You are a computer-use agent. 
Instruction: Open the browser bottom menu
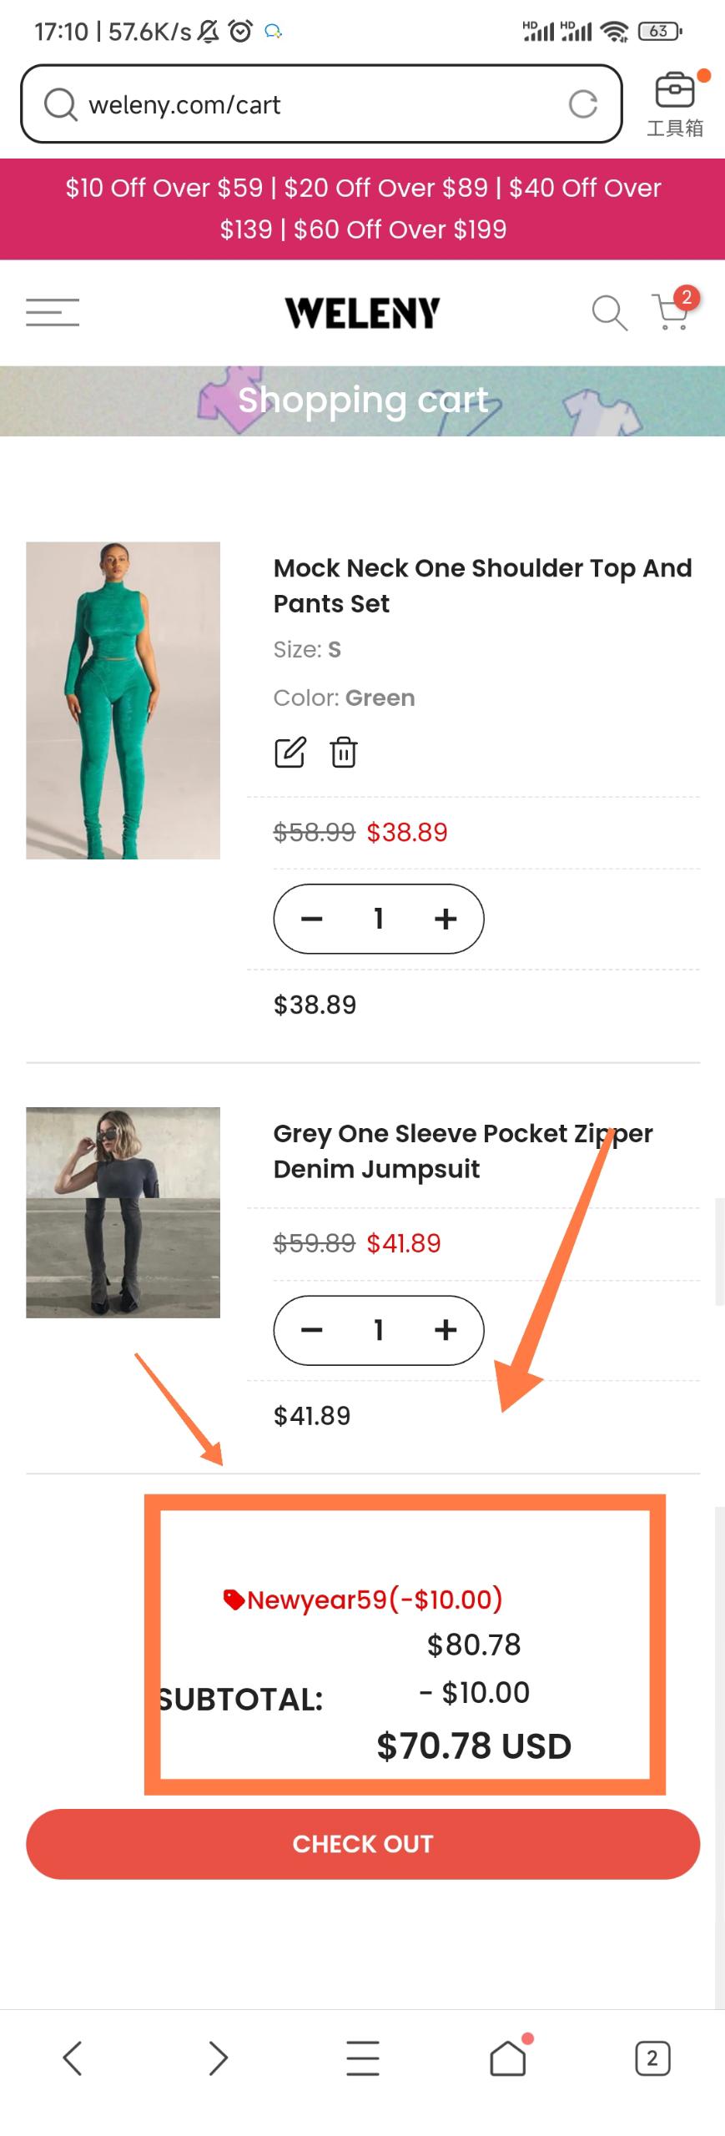363,2058
